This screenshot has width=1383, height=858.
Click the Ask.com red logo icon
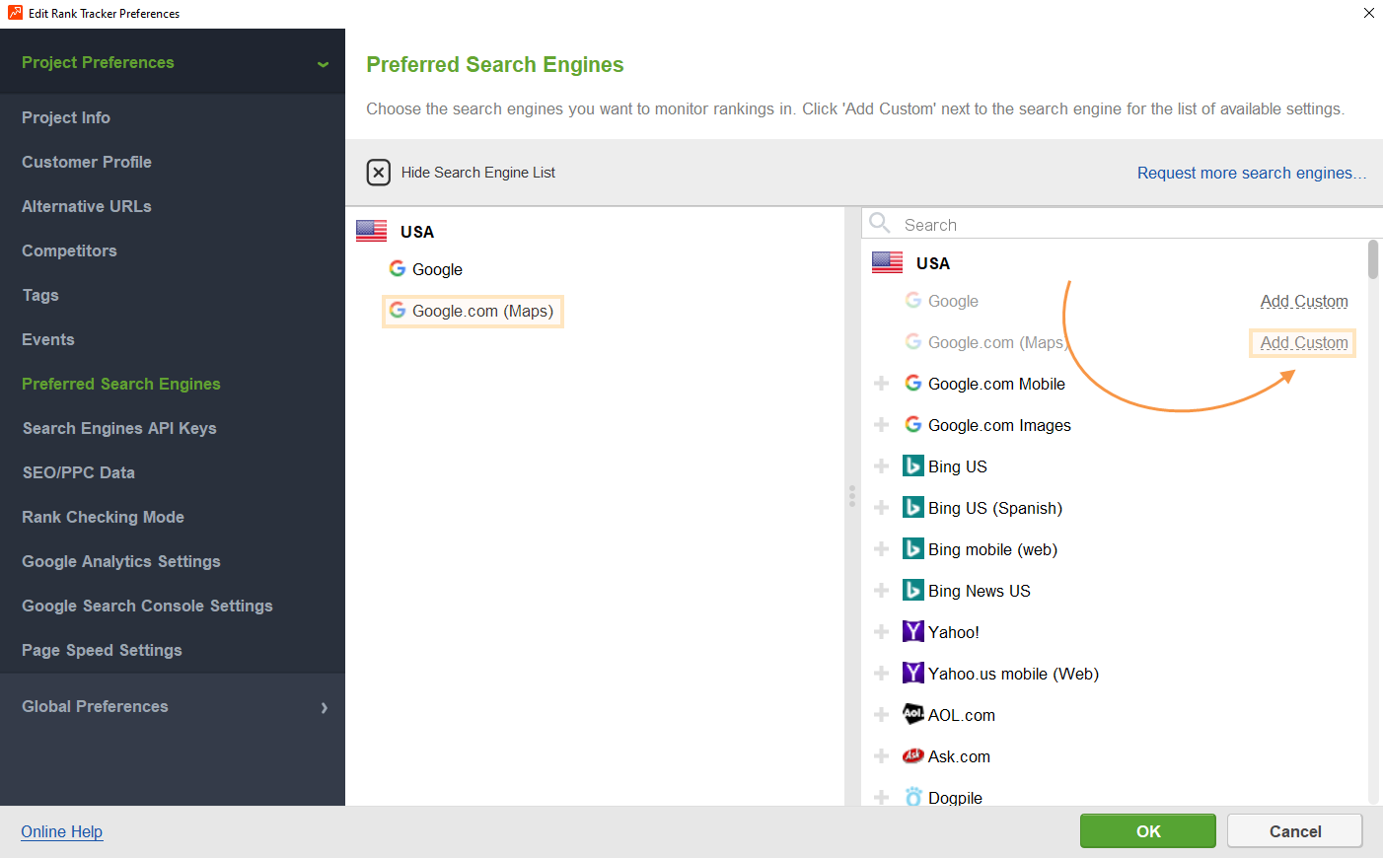point(913,755)
